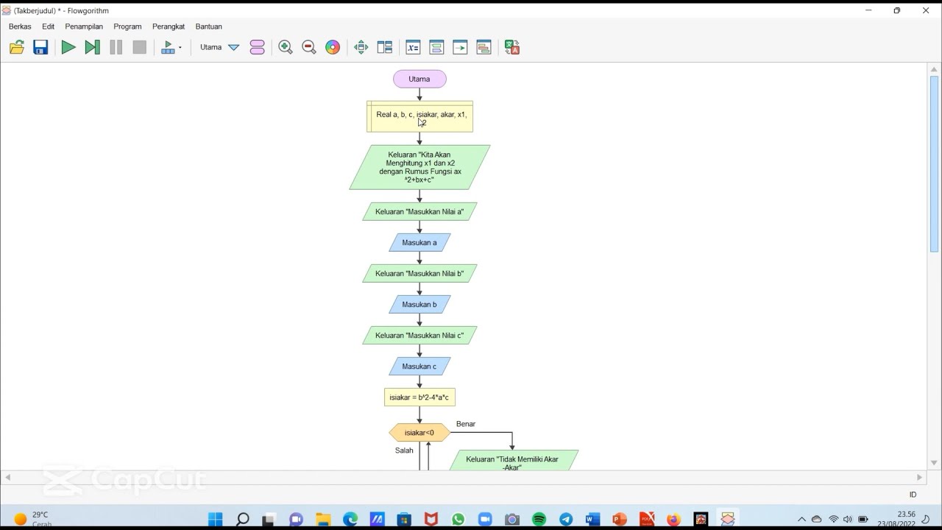Zoom out of the flowchart

309,47
